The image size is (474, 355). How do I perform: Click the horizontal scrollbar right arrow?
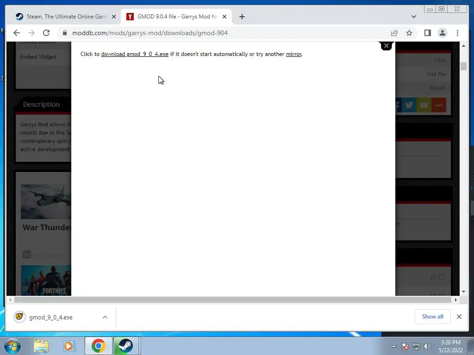[x=455, y=300]
